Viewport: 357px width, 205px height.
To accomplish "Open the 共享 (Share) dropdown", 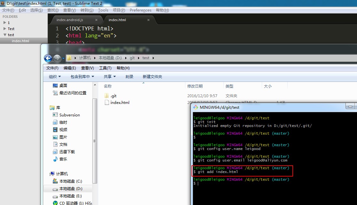I will click(110, 76).
